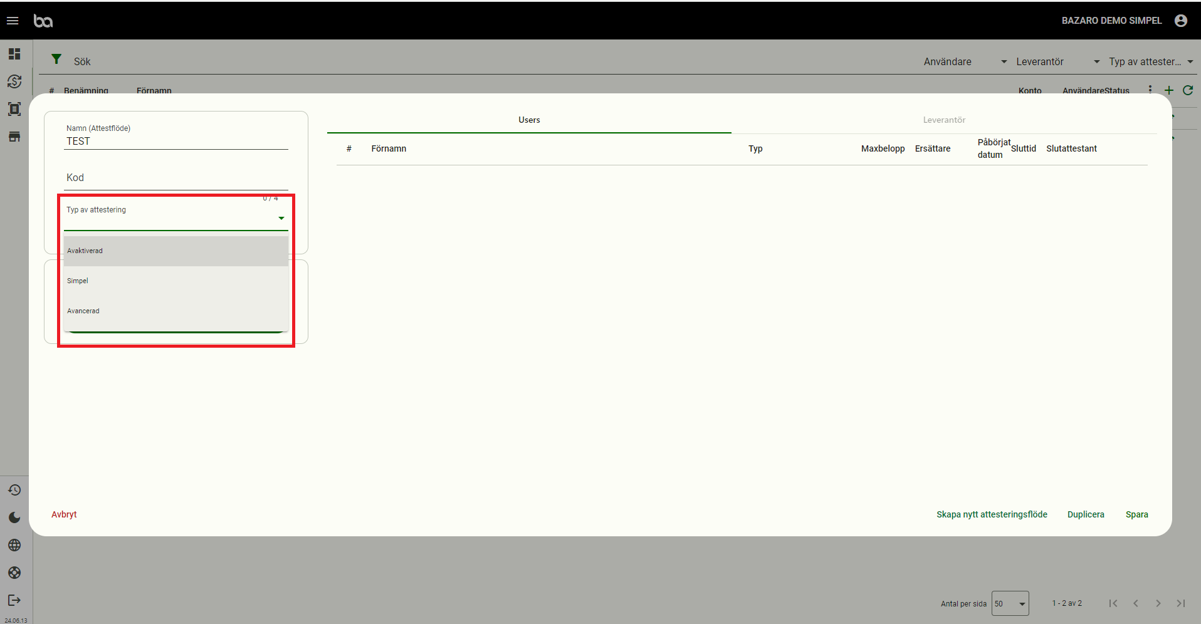Open the support lifebuoy icon
The image size is (1201, 624).
pyautogui.click(x=14, y=573)
